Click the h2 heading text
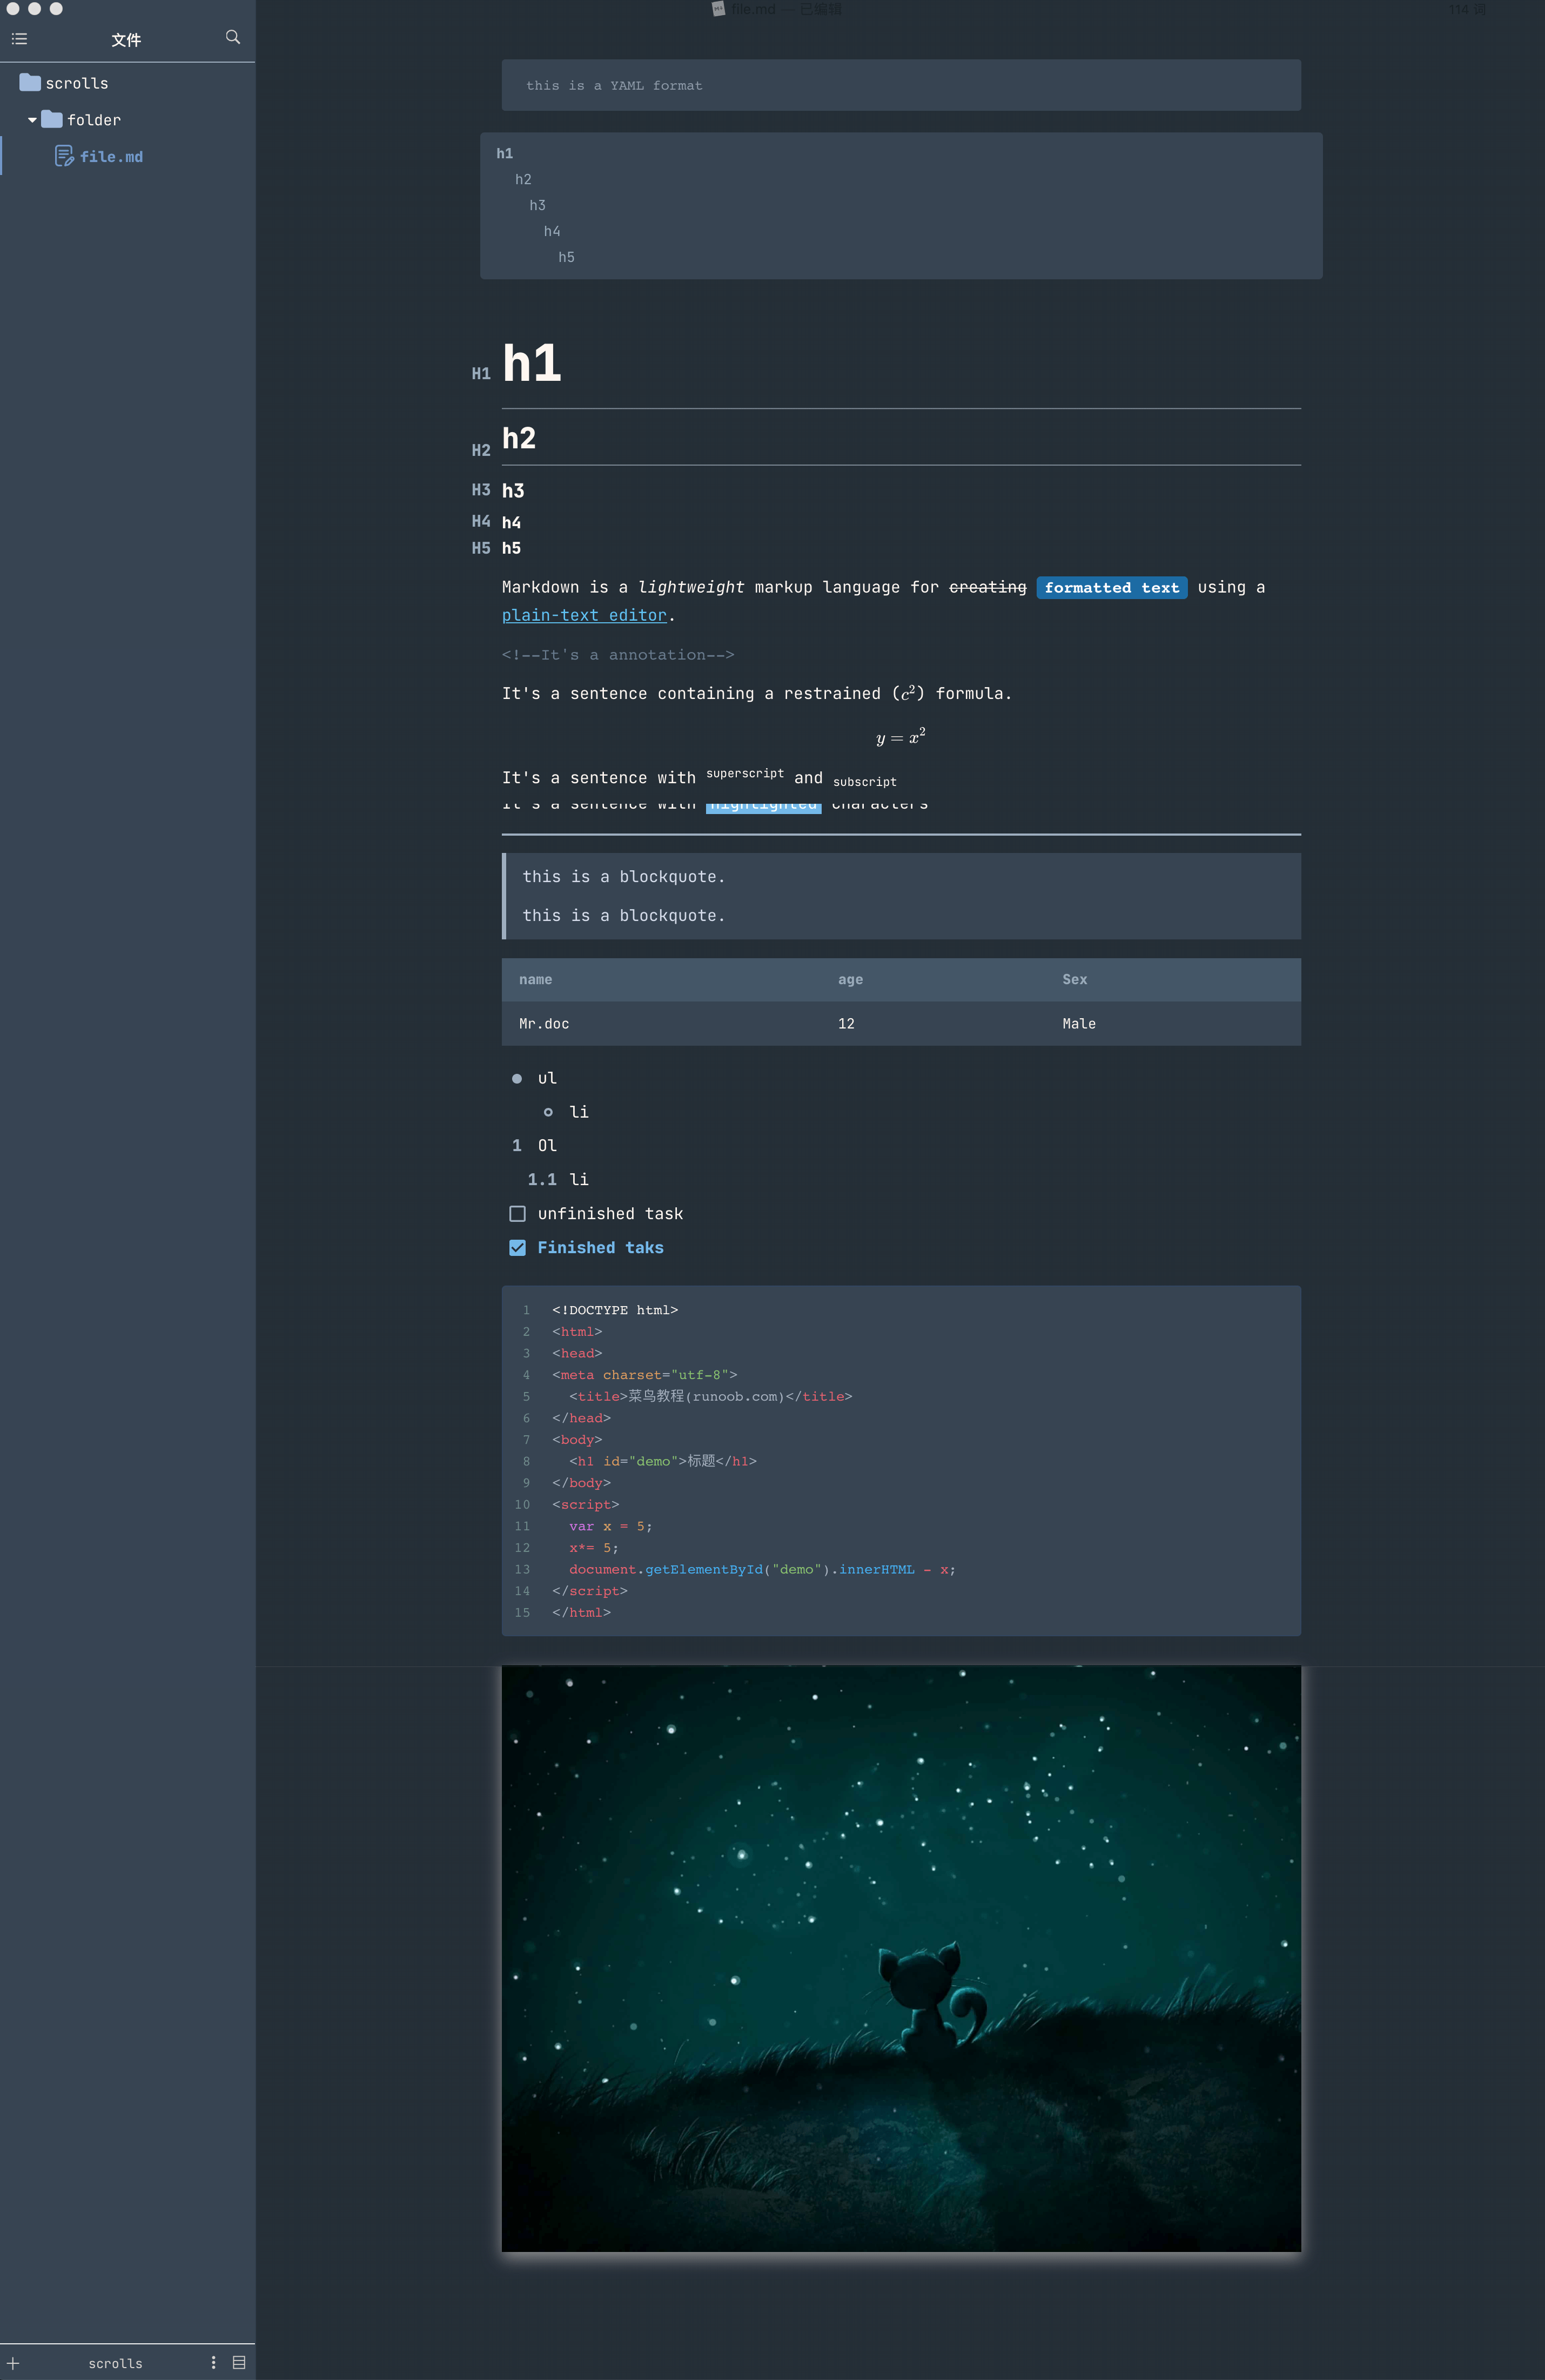1545x2380 pixels. pyautogui.click(x=519, y=438)
